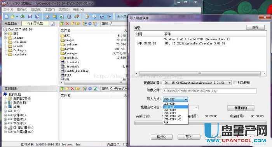Screen dimensions: 272x147
Task: Select the .treeinfo file in the list
Action: tap(72, 66)
